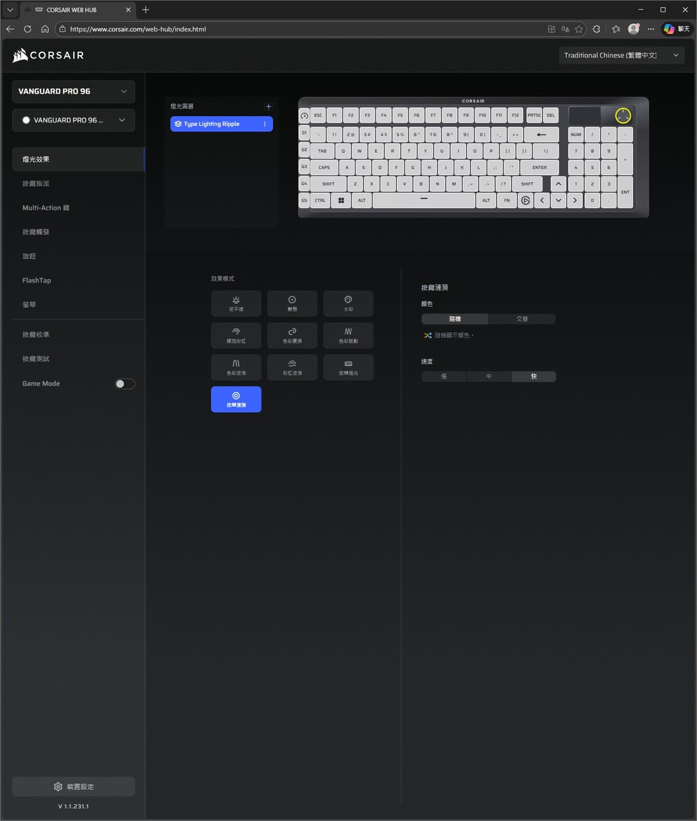
Task: Open three-dot menu of Type Lighting Ripple layer
Action: [265, 124]
